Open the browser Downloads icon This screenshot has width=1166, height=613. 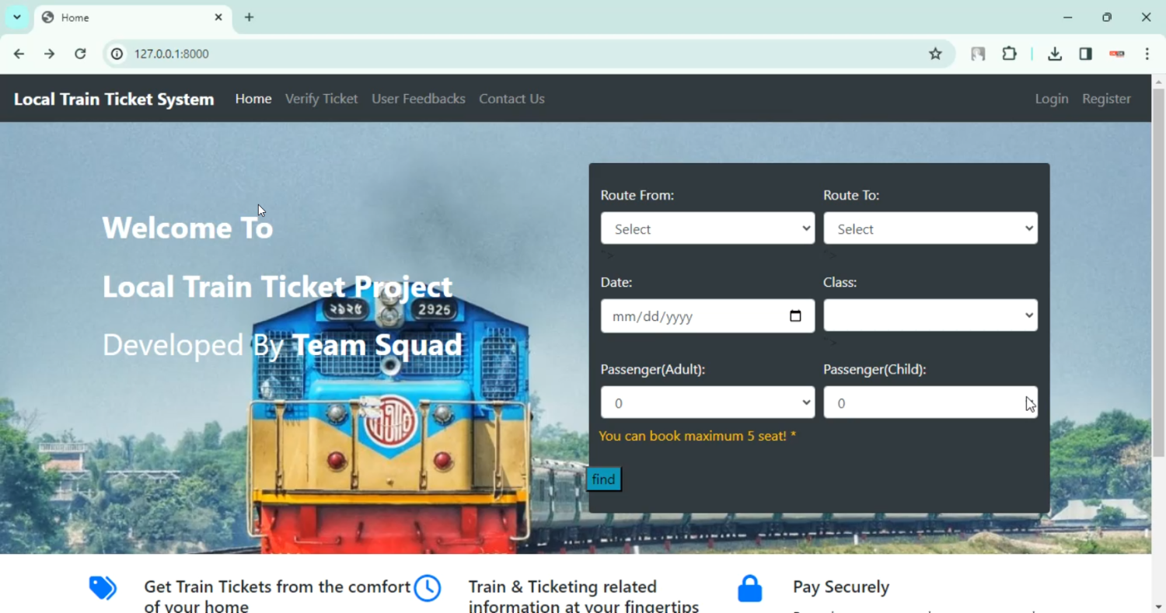1055,54
